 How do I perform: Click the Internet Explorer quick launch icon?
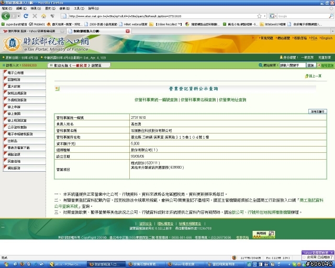point(35,264)
